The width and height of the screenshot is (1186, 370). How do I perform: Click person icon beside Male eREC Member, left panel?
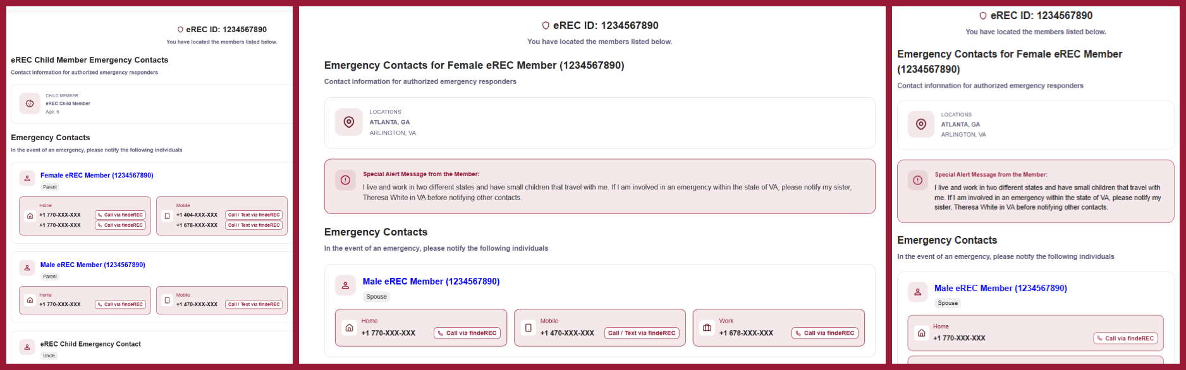pyautogui.click(x=27, y=268)
